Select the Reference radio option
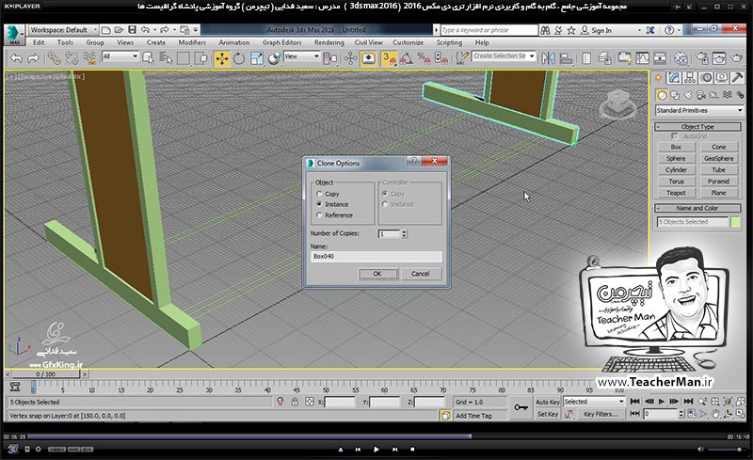753x460 pixels. (319, 215)
